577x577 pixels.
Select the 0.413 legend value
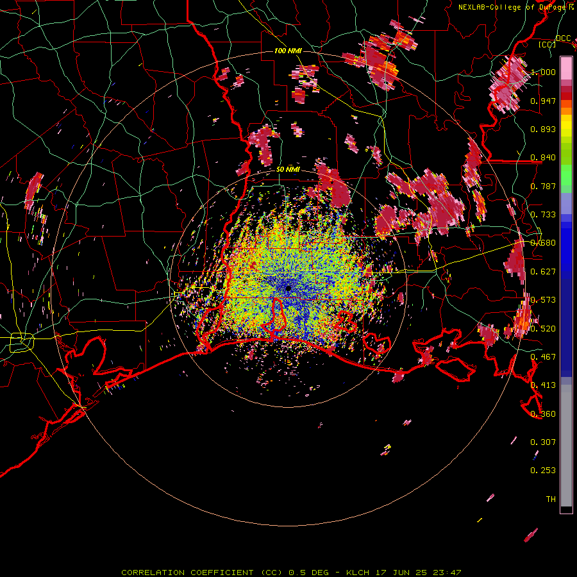(x=543, y=385)
